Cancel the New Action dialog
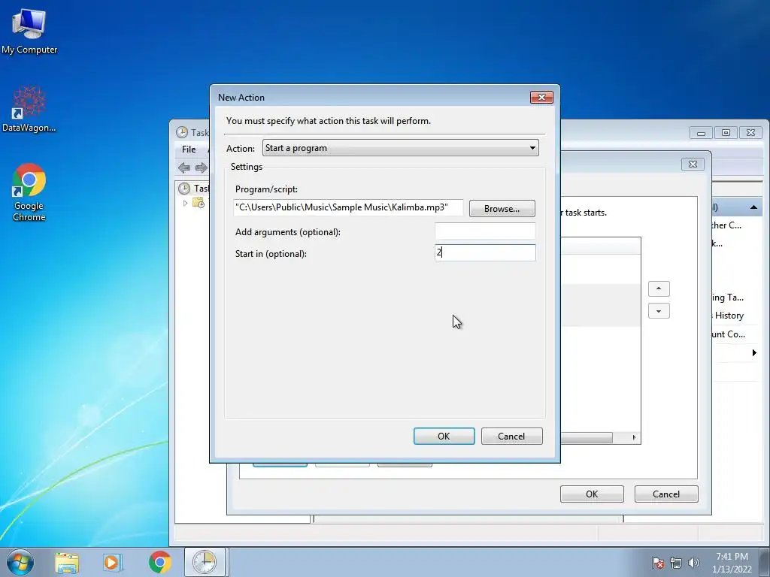Viewport: 770px width, 577px height. [x=511, y=437]
